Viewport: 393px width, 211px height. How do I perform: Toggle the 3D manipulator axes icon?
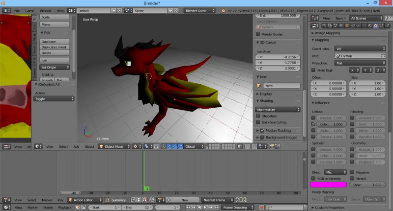[x=163, y=146]
